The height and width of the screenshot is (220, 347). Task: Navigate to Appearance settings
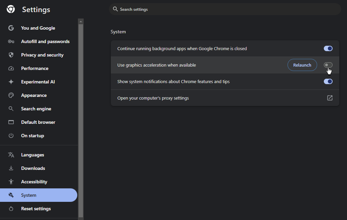[39, 95]
